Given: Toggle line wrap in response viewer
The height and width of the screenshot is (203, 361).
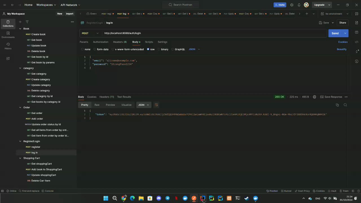Looking at the screenshot, I should click(x=156, y=105).
